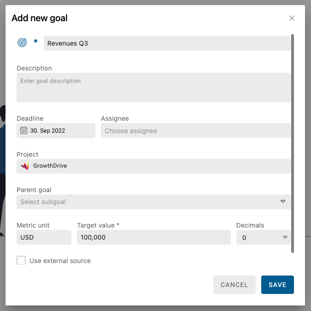Close the Add new goal dialog

pyautogui.click(x=292, y=18)
